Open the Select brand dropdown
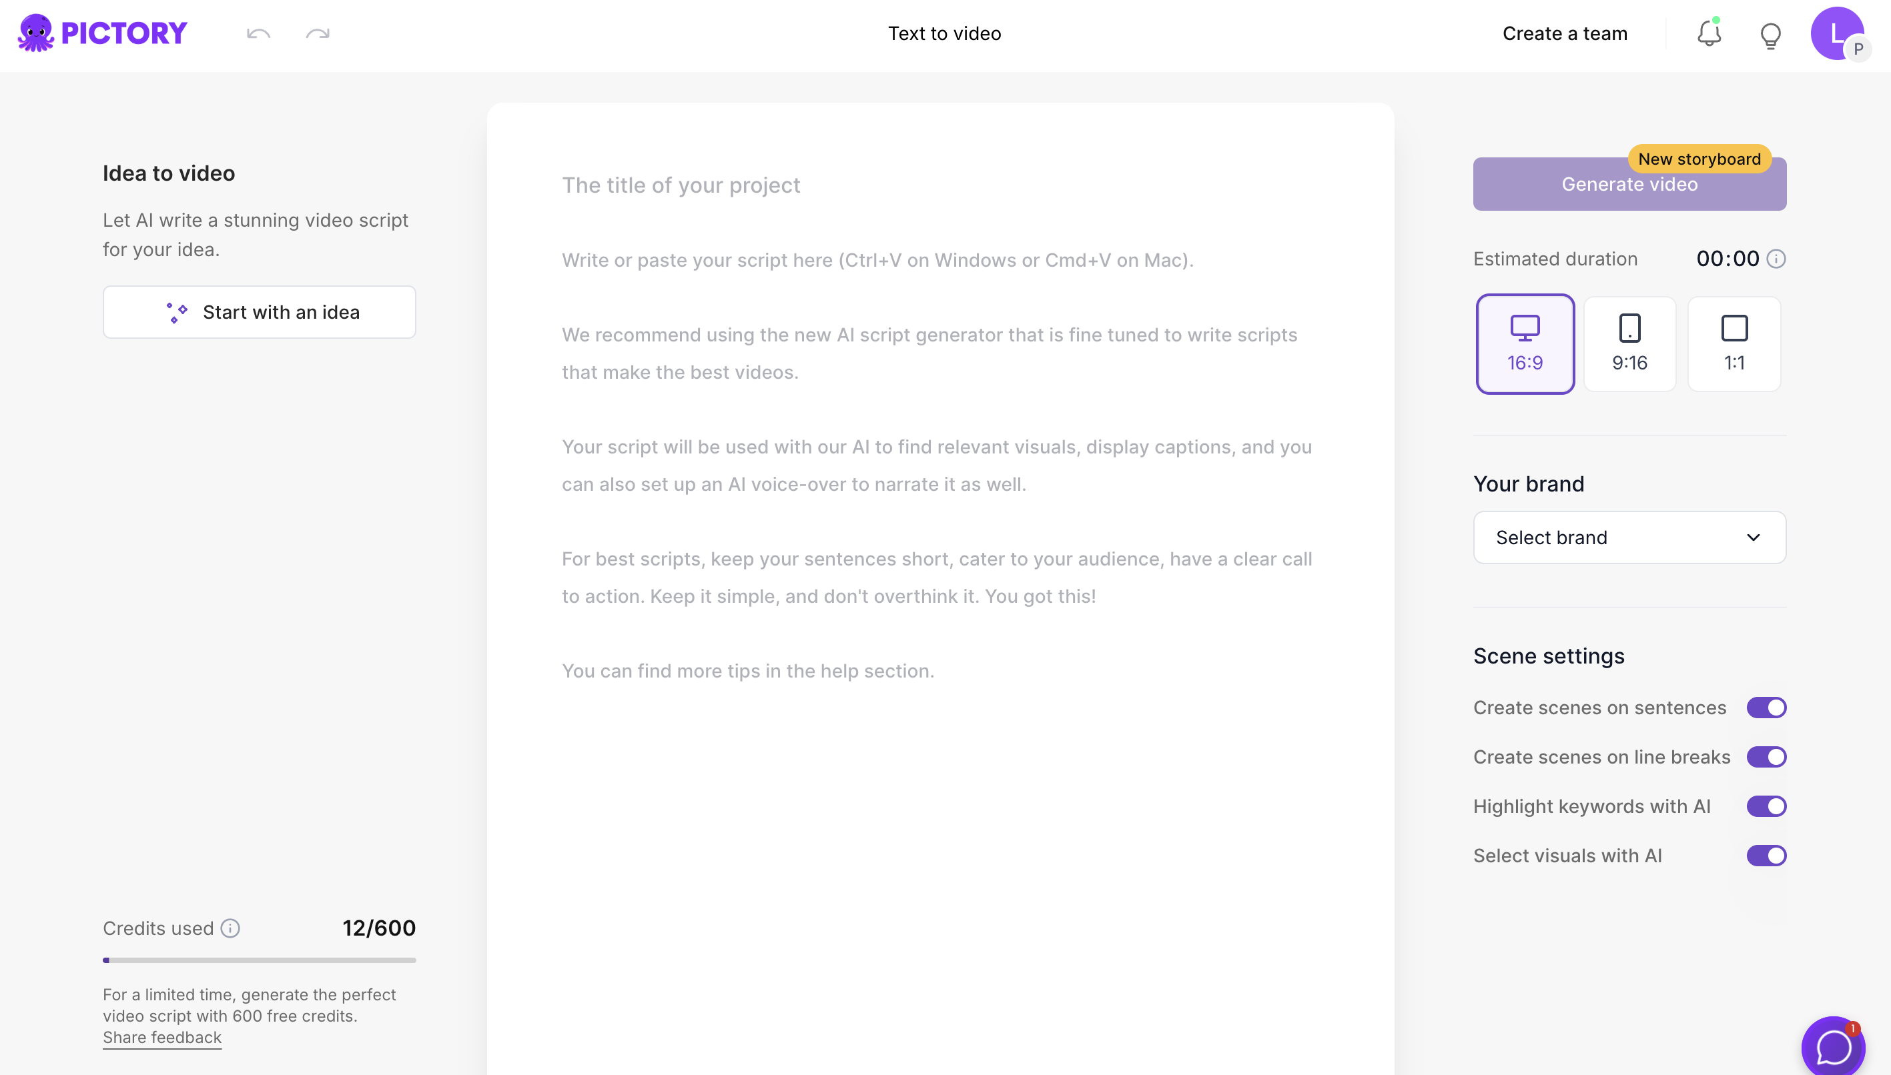 point(1628,537)
